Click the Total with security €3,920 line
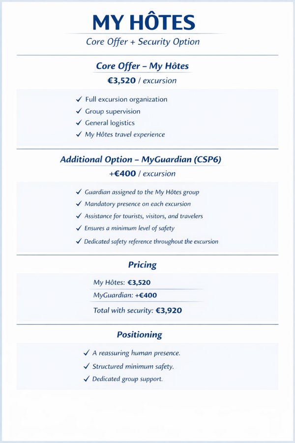 [x=138, y=311]
